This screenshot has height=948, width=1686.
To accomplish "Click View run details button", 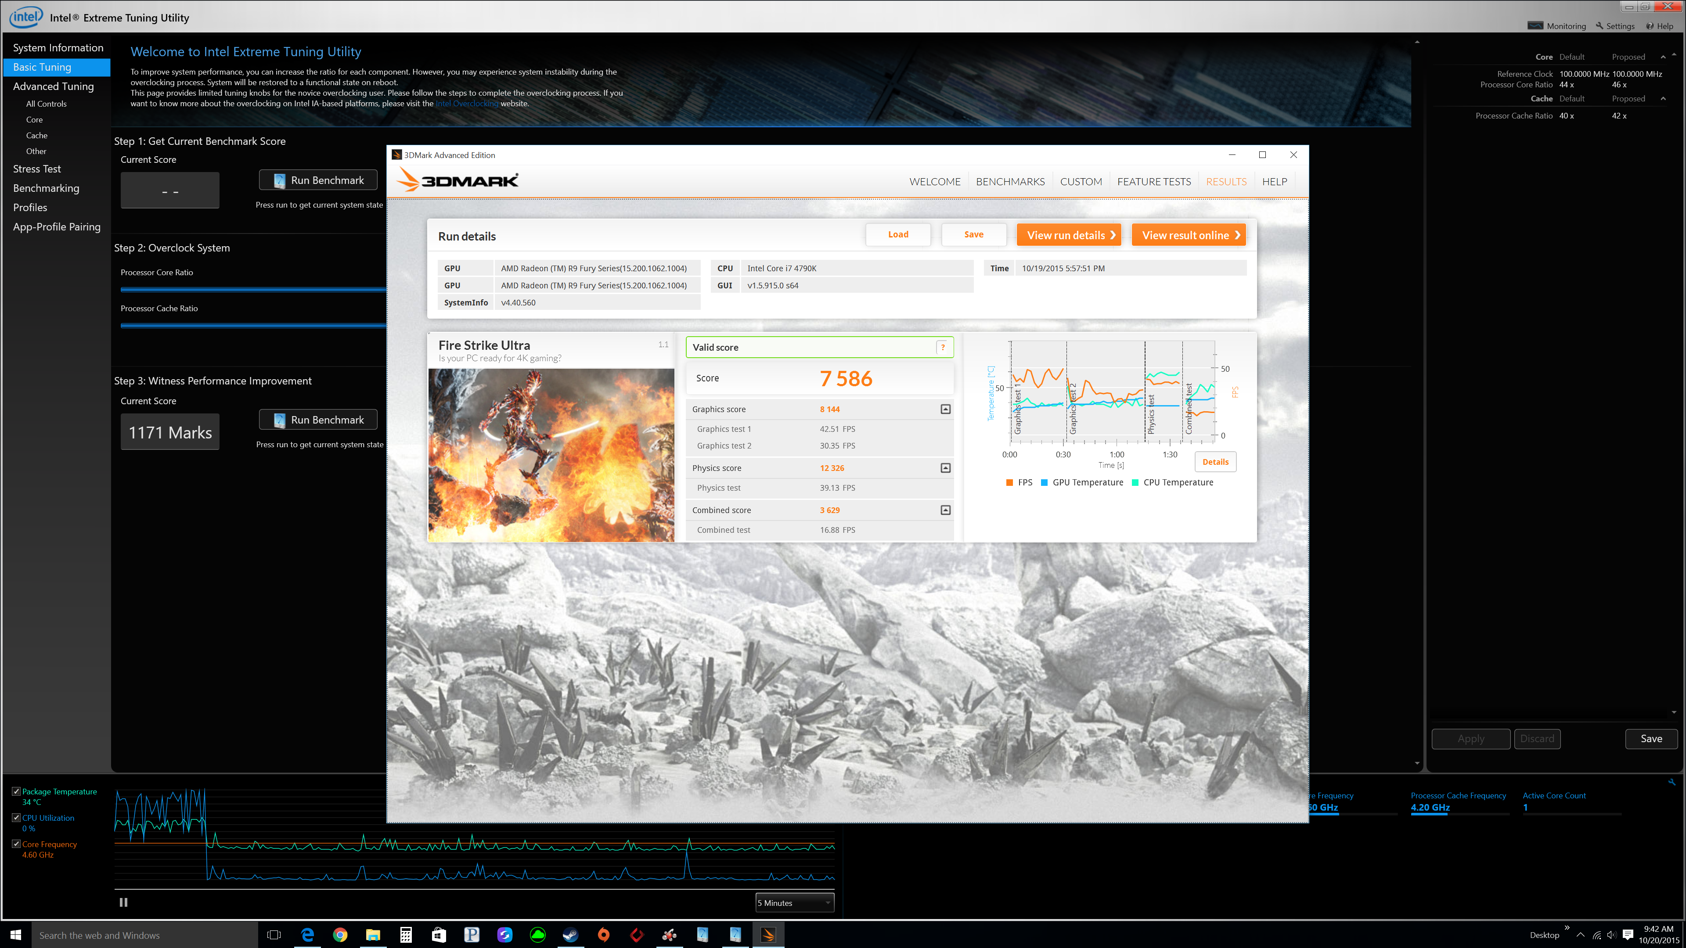I will (1069, 235).
